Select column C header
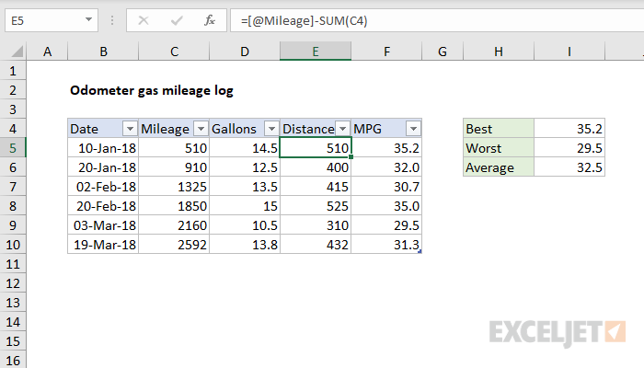 coord(174,52)
